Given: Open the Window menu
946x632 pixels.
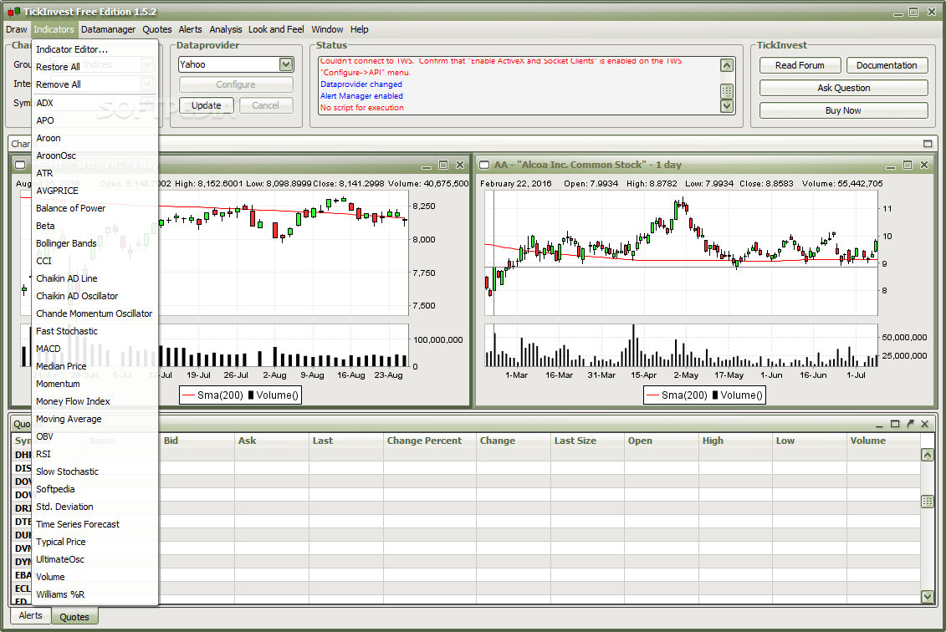Looking at the screenshot, I should pyautogui.click(x=327, y=29).
